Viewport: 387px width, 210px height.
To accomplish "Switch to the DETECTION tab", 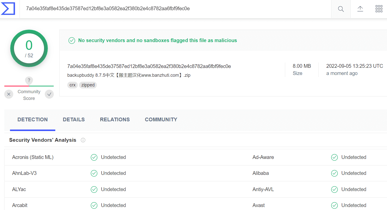I will (x=33, y=120).
